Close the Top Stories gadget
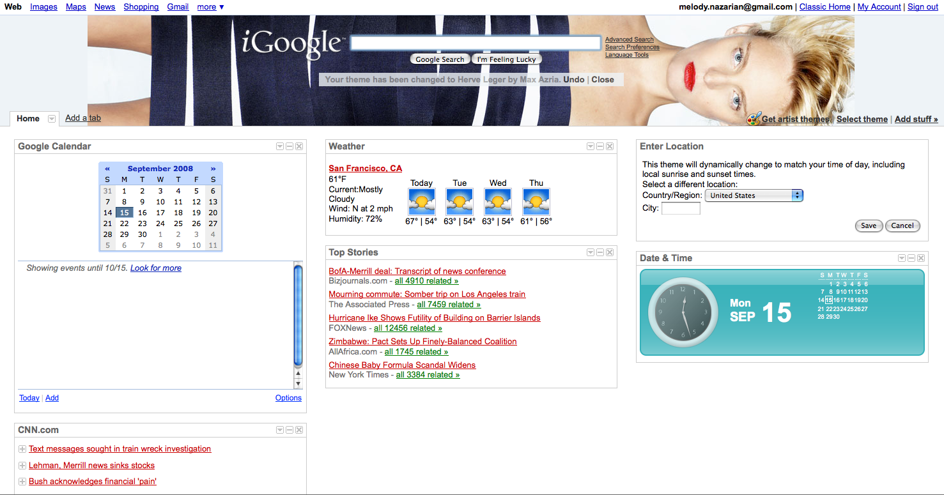Viewport: 944px width, 495px height. pos(610,252)
